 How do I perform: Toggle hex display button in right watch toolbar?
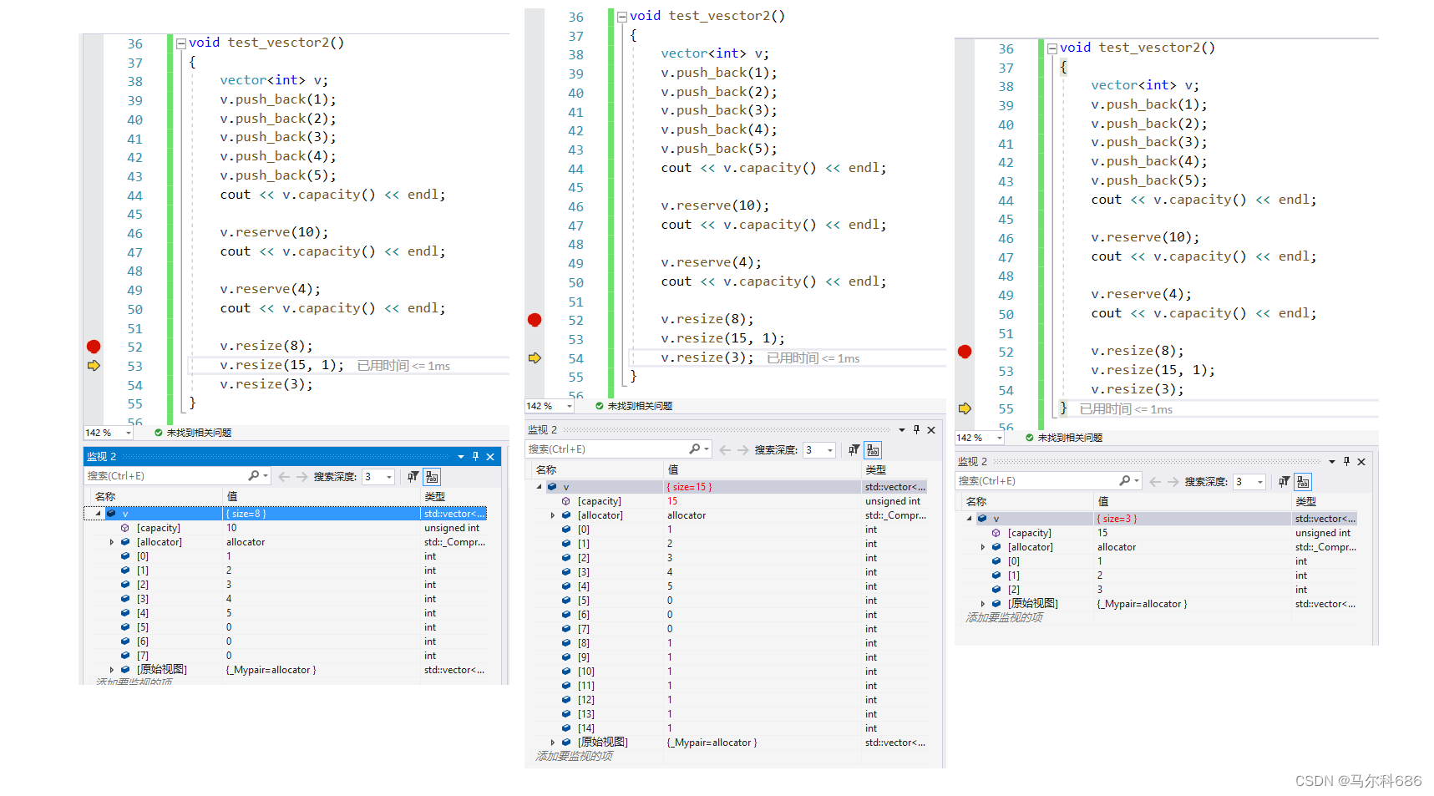tap(1303, 482)
